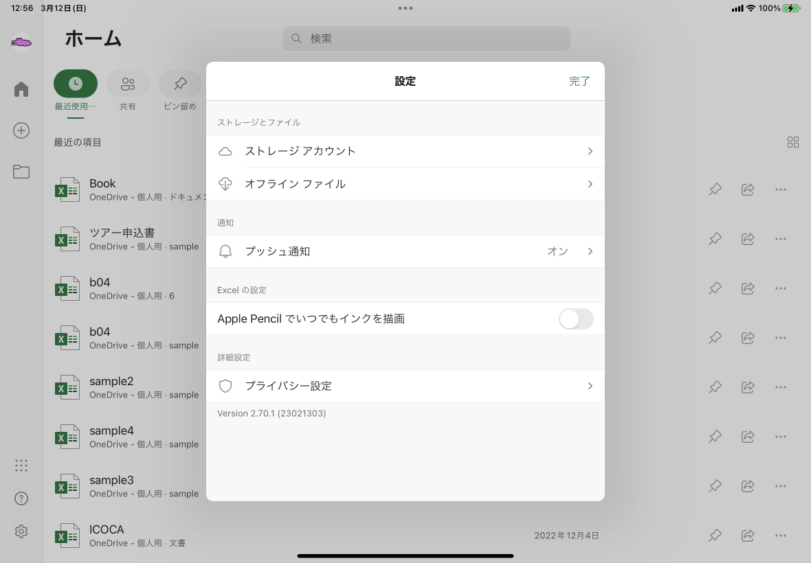Open ストレージ アカウント settings row

(405, 151)
